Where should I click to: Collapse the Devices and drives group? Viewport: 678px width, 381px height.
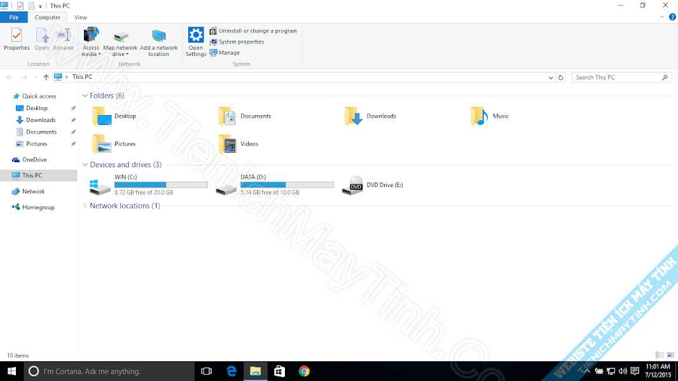tap(85, 165)
